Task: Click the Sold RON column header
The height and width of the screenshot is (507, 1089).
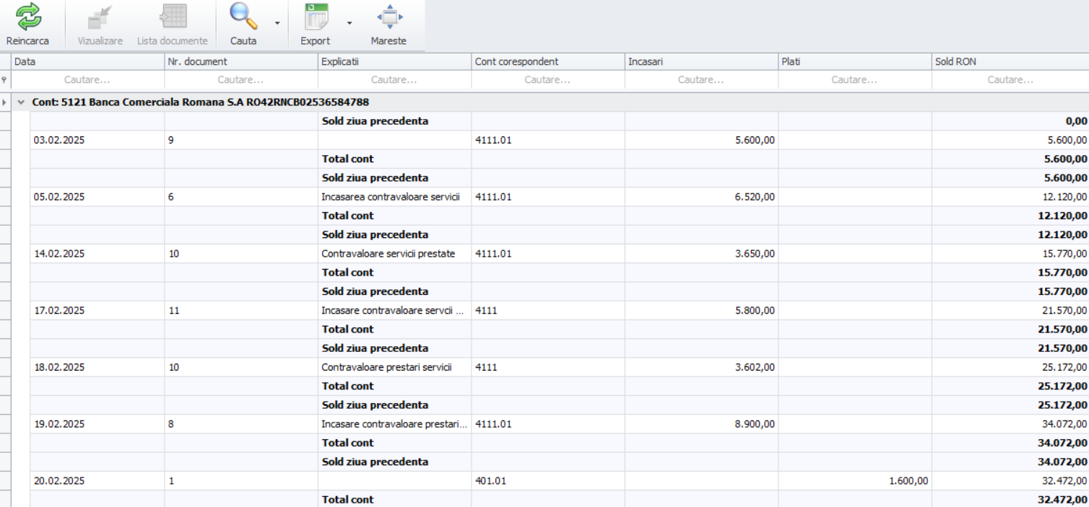Action: pyautogui.click(x=1010, y=62)
